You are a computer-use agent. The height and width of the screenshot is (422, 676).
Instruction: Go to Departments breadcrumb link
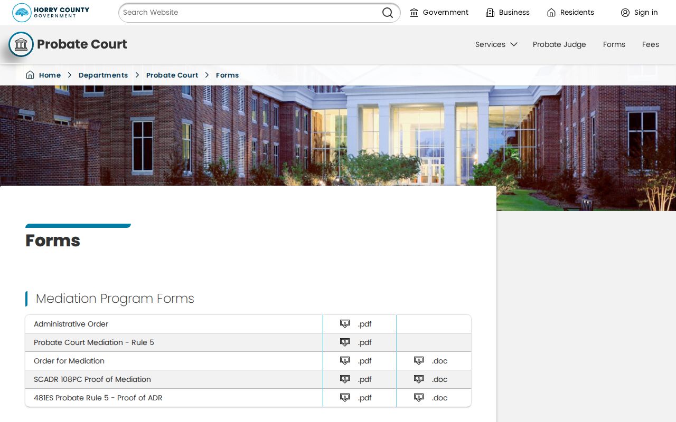point(103,75)
